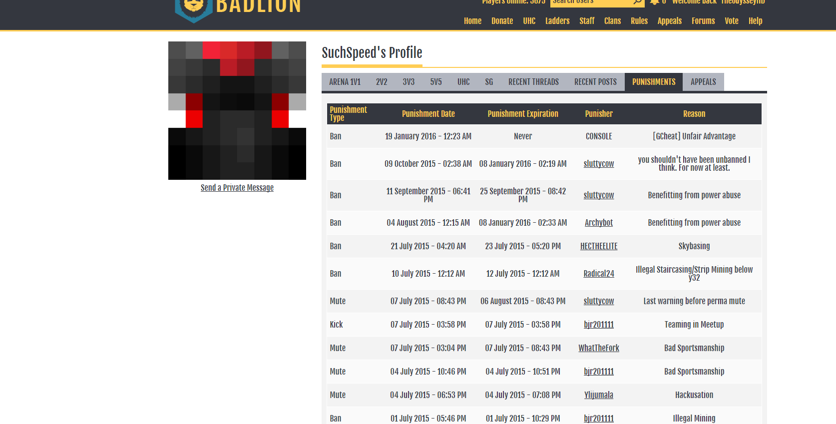Click Send a Private Message link
The height and width of the screenshot is (424, 836).
pyautogui.click(x=237, y=188)
